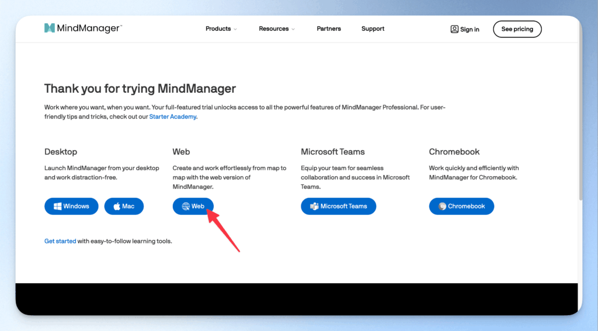598x331 pixels.
Task: Click the Web section heading
Action: [181, 152]
